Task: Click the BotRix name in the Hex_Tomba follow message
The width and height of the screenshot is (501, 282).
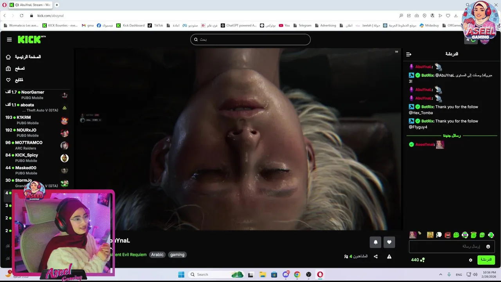Action: 427,107
